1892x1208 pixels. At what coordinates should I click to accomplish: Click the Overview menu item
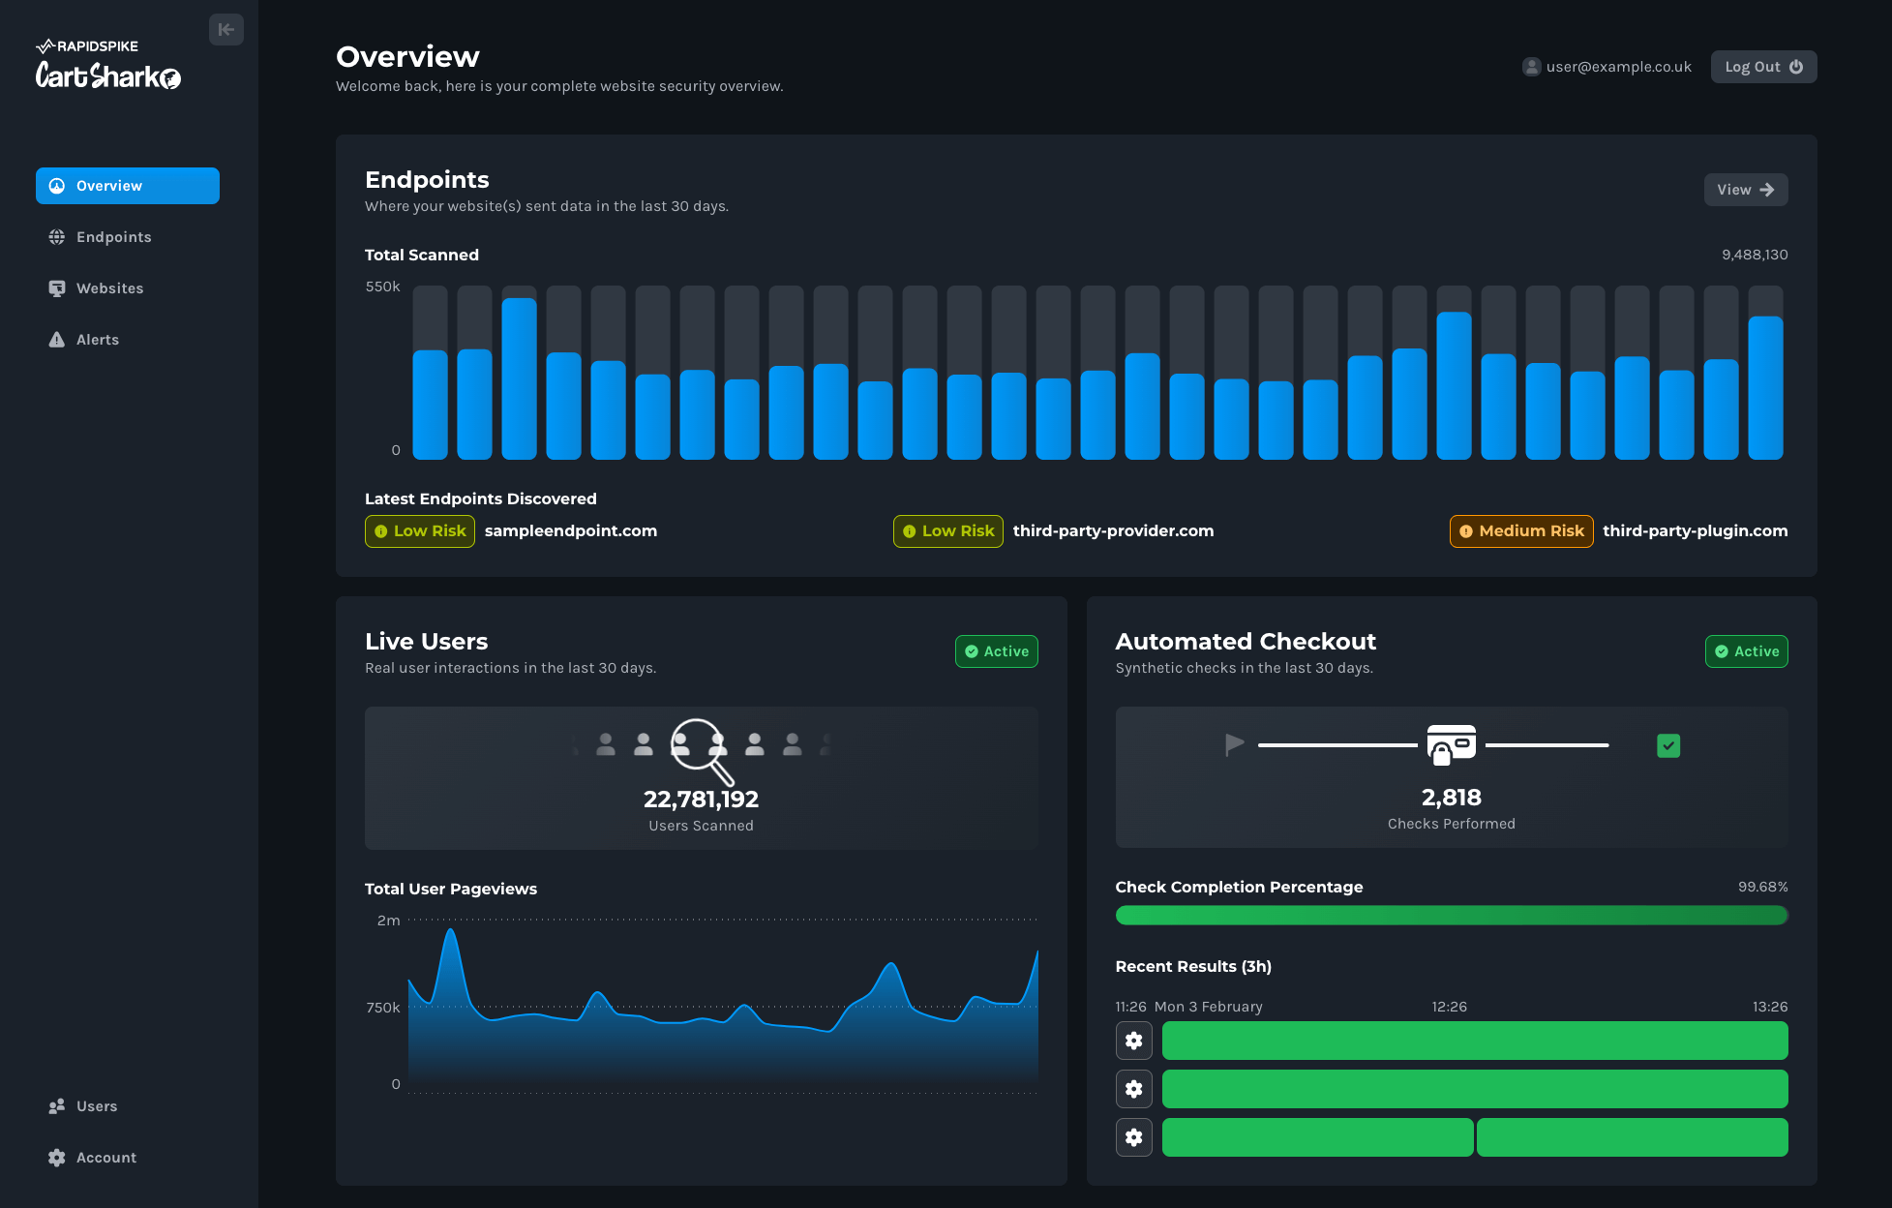point(127,185)
